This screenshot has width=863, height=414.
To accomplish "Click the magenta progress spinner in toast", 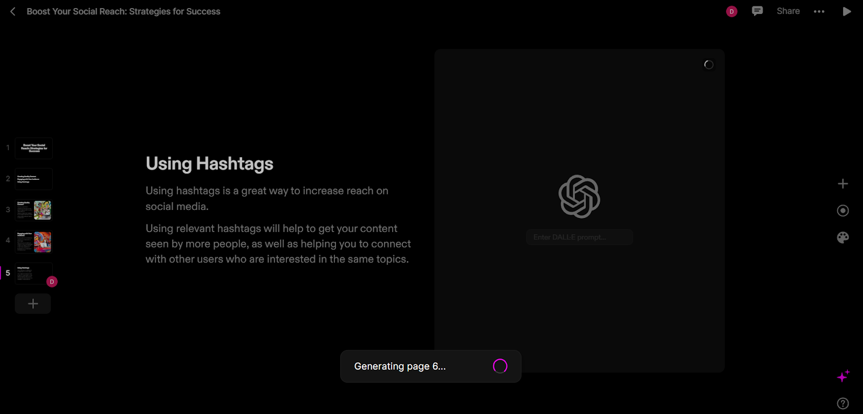I will [500, 366].
